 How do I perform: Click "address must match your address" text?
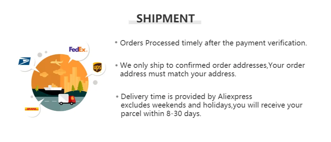tap(178, 74)
